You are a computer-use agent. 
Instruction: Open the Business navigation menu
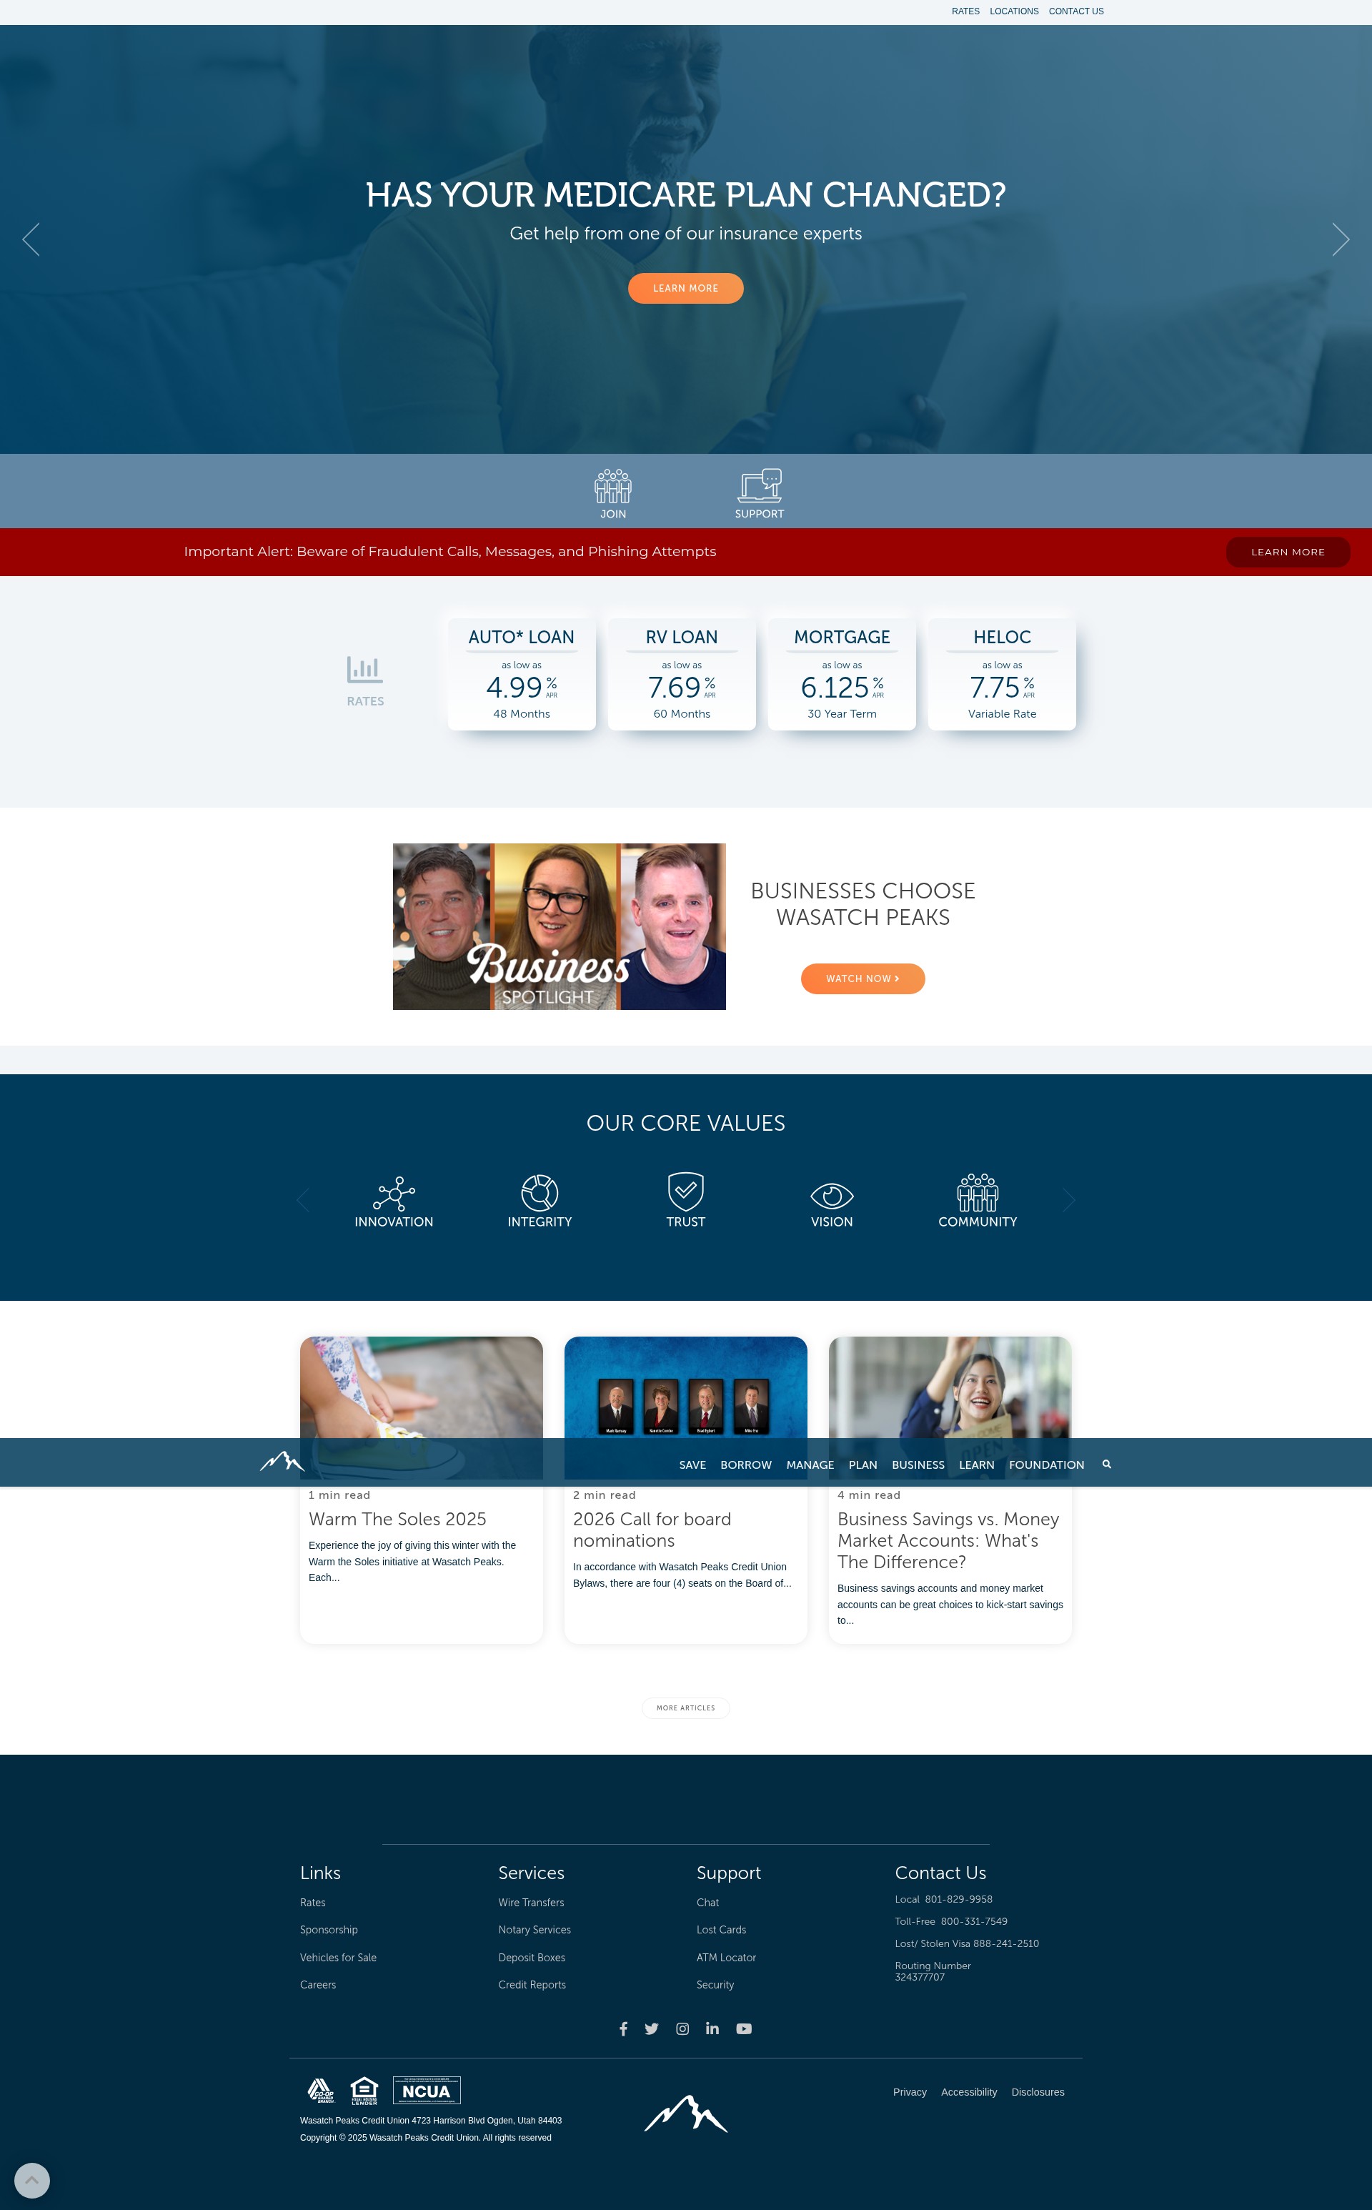click(x=918, y=1465)
